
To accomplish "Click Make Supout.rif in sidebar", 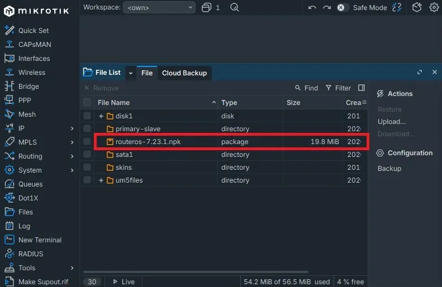I will click(x=37, y=281).
